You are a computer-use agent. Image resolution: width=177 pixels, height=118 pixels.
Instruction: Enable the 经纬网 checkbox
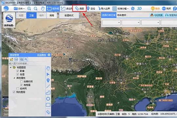point(18,88)
